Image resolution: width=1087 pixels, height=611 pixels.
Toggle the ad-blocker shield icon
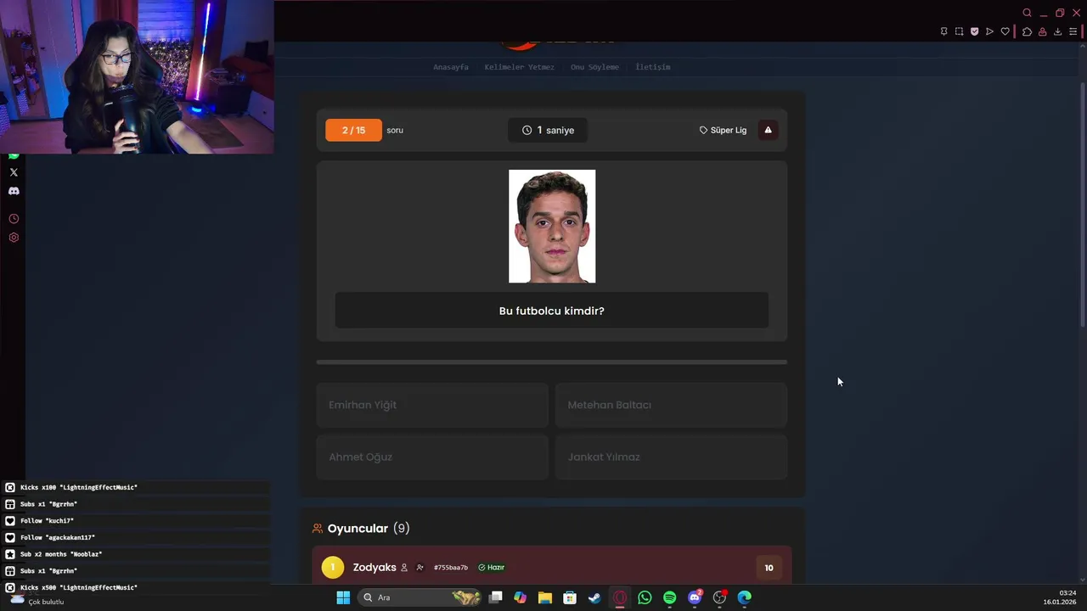[974, 31]
